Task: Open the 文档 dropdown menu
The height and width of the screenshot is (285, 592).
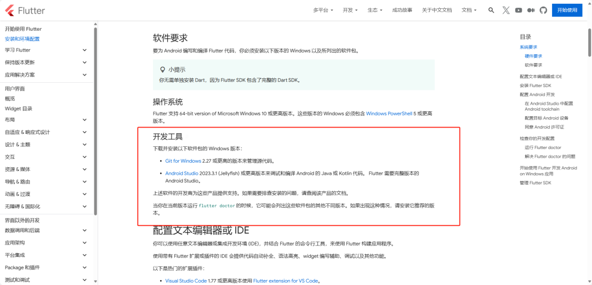Action: [x=469, y=10]
